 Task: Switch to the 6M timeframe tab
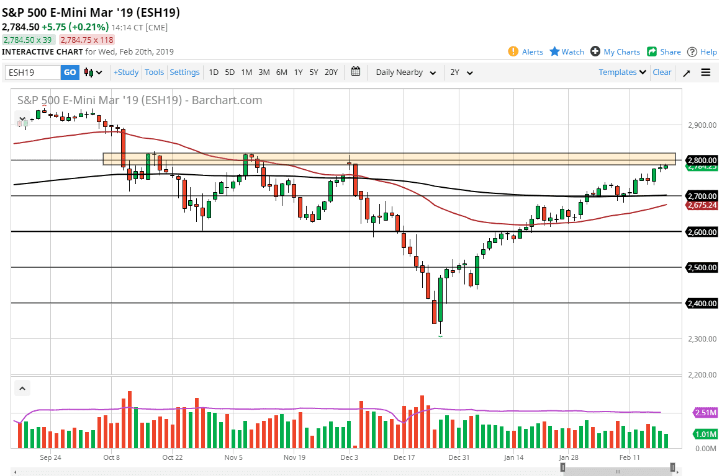[281, 73]
